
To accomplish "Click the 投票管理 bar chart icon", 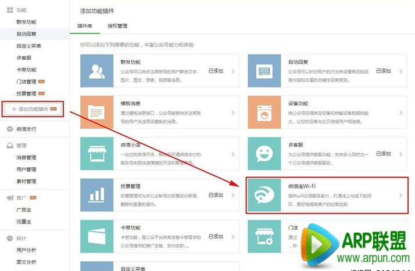I will click(x=96, y=196).
